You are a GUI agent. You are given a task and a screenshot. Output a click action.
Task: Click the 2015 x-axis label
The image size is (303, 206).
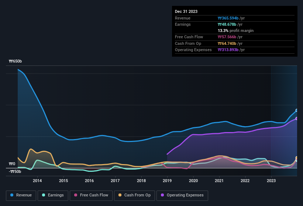click(x=63, y=181)
